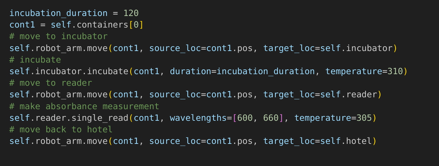The width and height of the screenshot is (439, 166).
Task: Click the comment '# move to incubator'
Action: [x=58, y=36]
